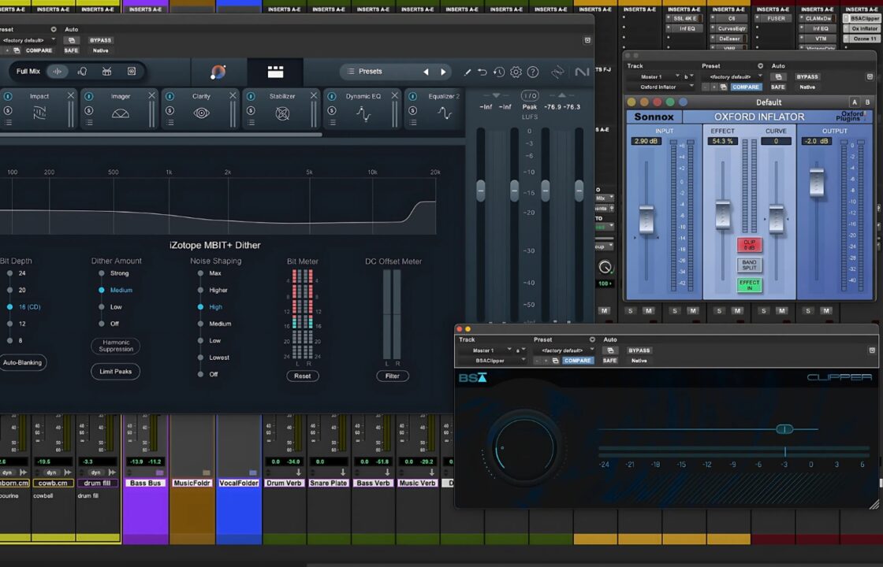Remove the Stabilizer module with its X
This screenshot has height=567, width=883.
click(314, 95)
